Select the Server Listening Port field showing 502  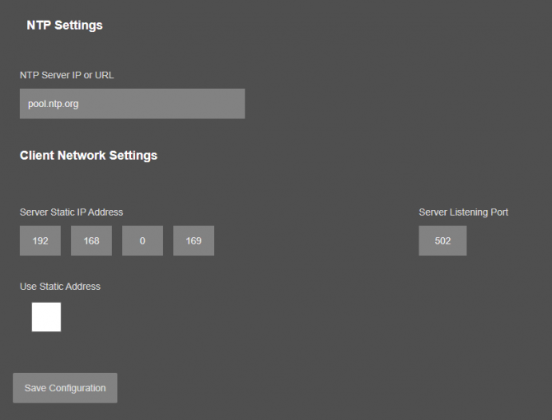pos(442,240)
